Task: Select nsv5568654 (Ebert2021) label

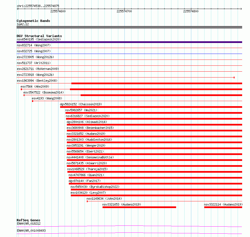Action: pos(85,151)
